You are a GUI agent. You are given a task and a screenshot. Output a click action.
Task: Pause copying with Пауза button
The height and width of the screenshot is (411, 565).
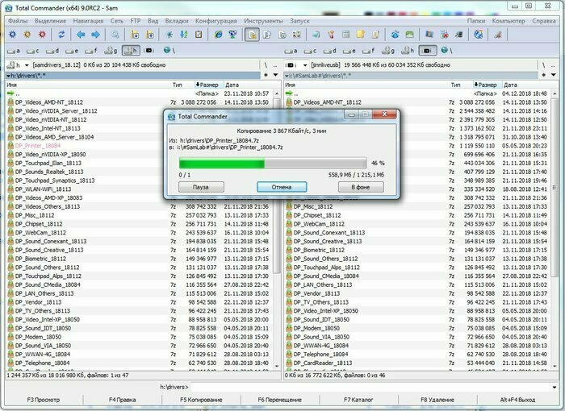(x=201, y=187)
